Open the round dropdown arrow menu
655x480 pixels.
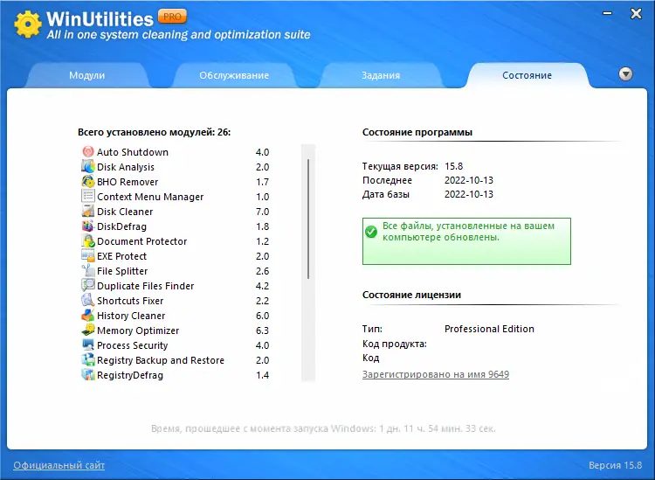(x=625, y=74)
